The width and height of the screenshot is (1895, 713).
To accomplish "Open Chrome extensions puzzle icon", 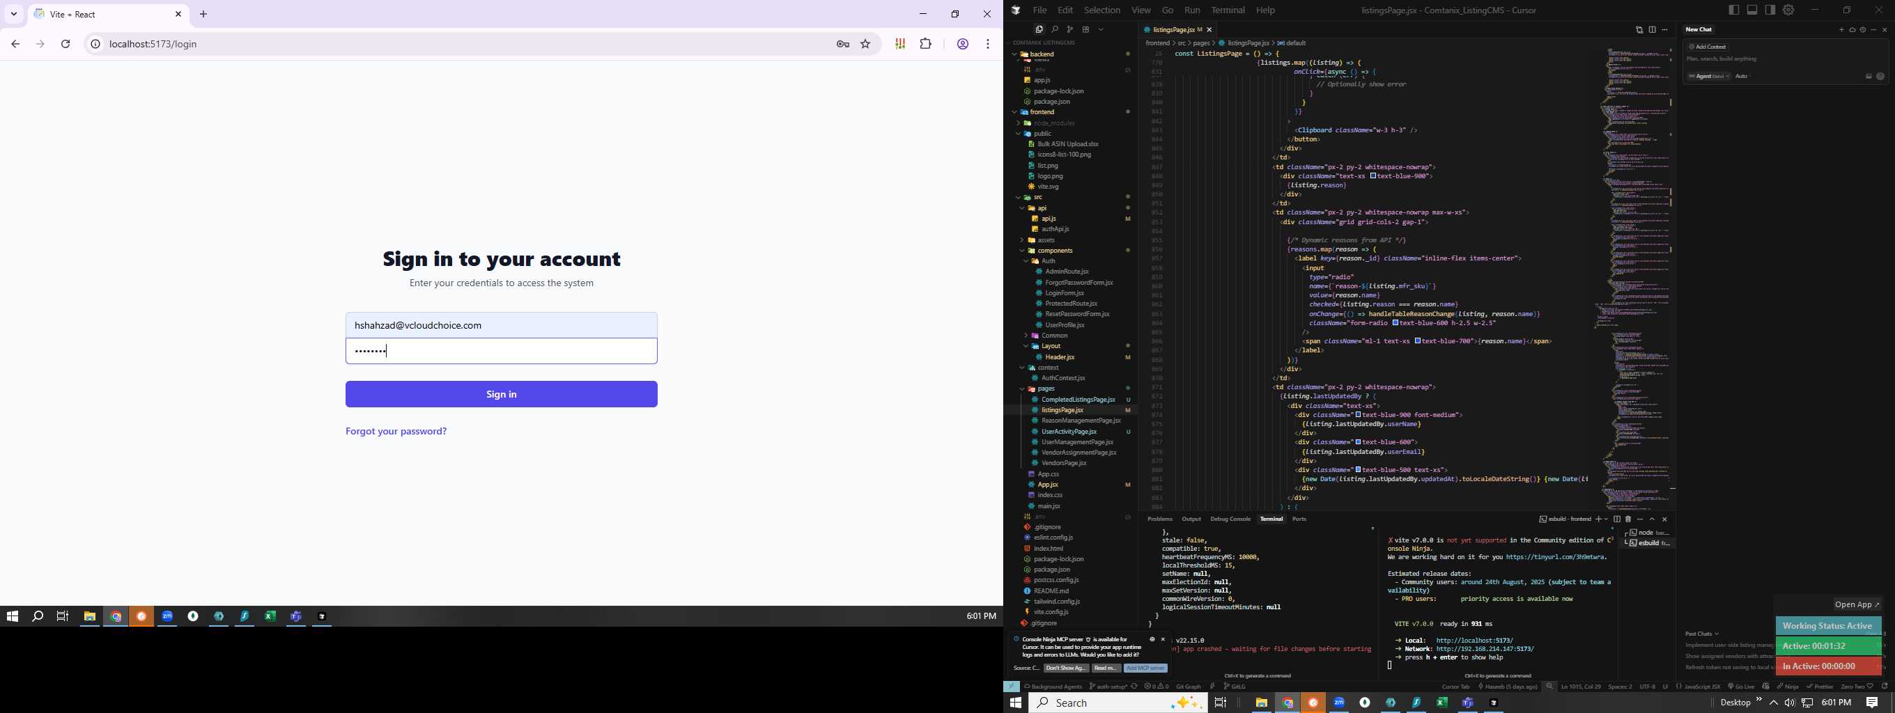I will (x=925, y=44).
